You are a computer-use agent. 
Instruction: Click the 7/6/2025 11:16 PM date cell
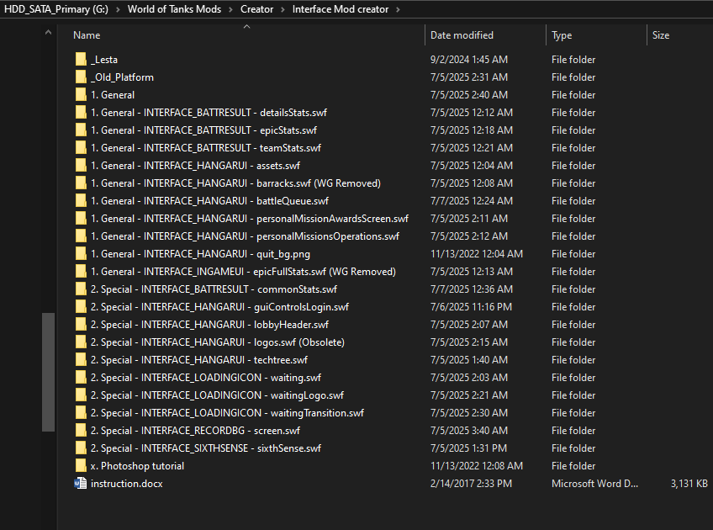[x=471, y=307]
